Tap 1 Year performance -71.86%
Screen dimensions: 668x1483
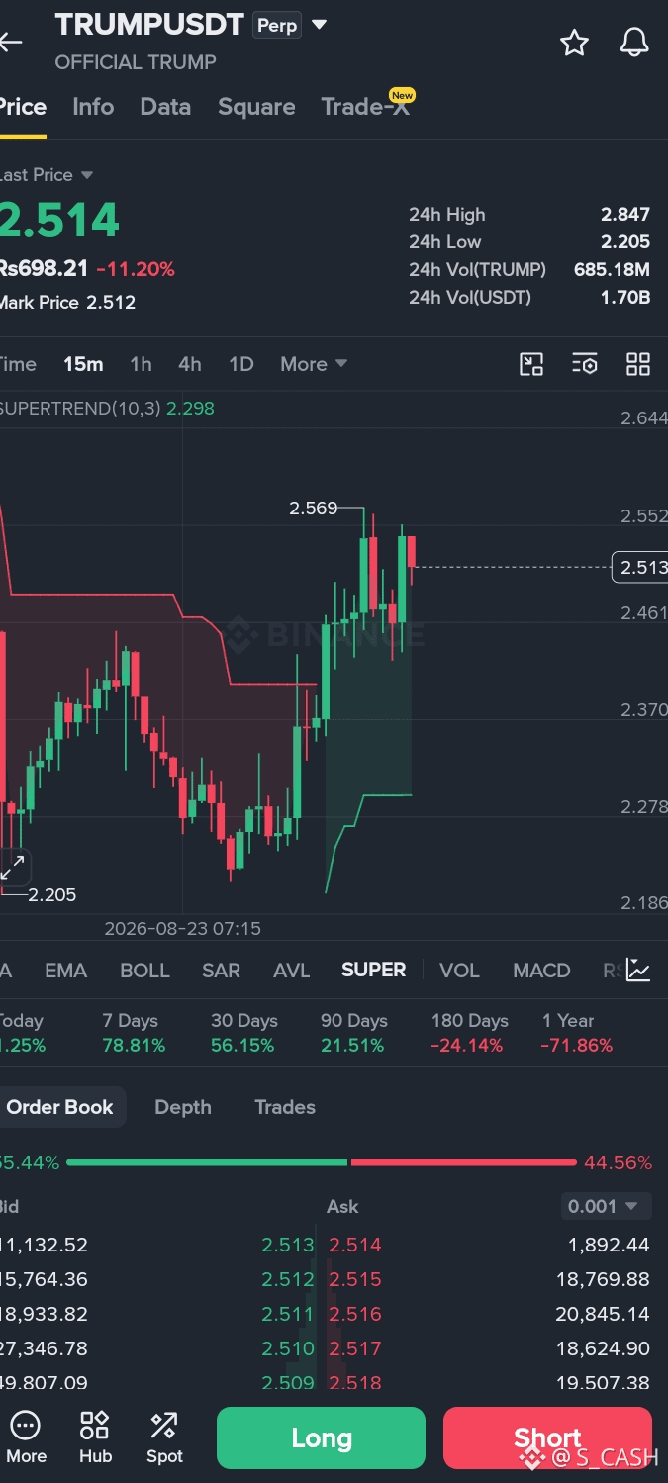pos(577,1033)
